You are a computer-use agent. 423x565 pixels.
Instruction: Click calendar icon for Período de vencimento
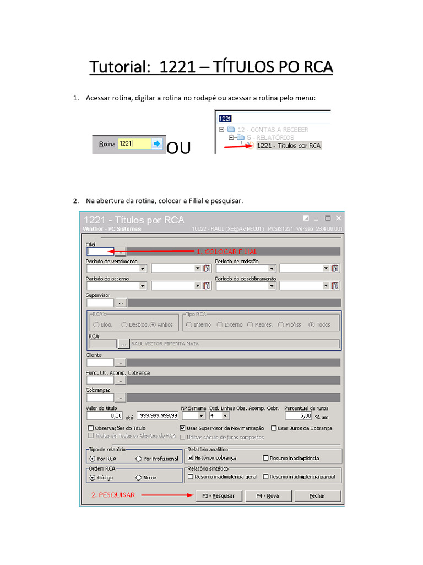click(207, 269)
